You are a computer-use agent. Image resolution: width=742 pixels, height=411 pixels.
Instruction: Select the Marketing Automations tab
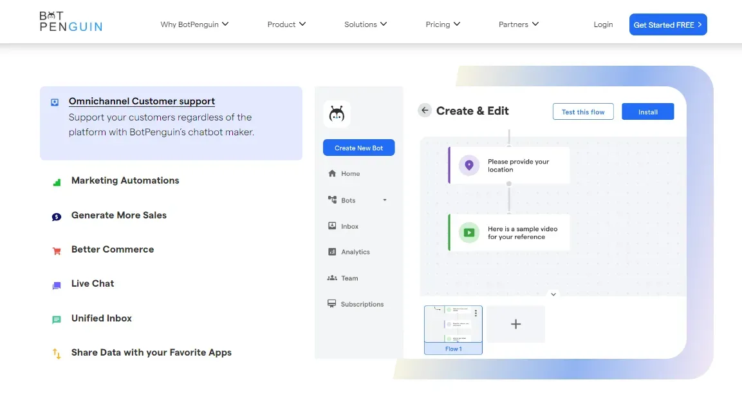click(125, 180)
